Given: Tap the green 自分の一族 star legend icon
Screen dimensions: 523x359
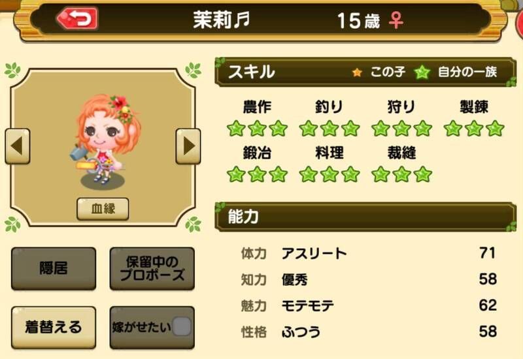Looking at the screenshot, I should 422,72.
